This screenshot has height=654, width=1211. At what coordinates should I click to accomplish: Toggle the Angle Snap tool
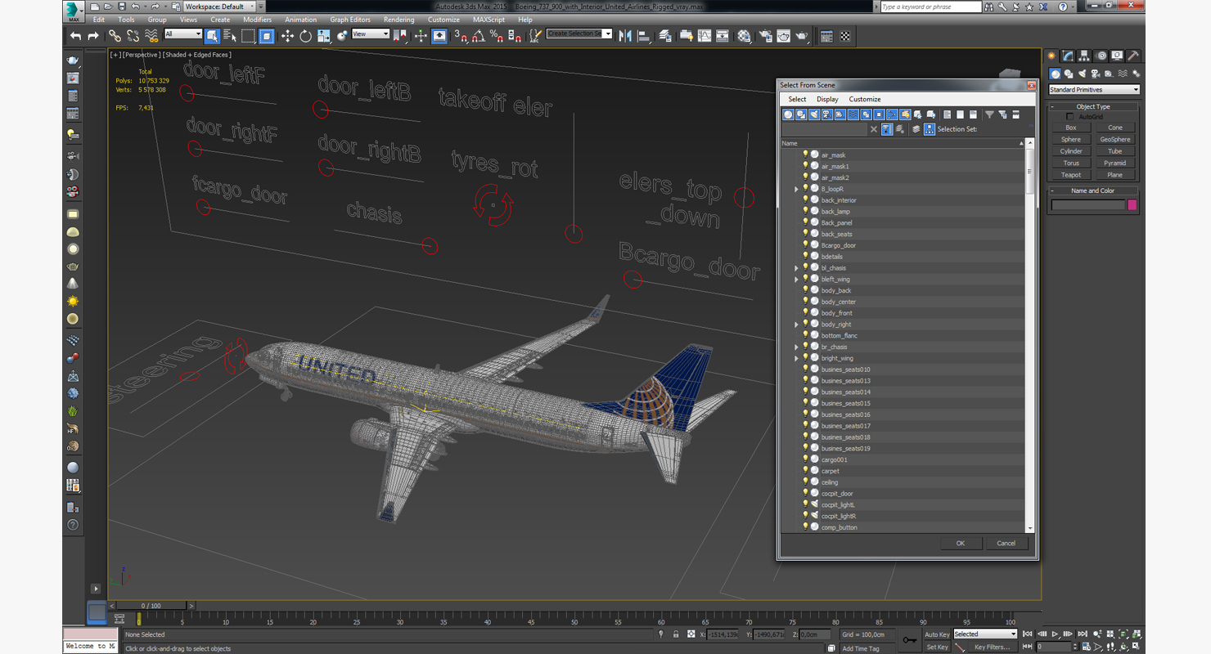[478, 36]
